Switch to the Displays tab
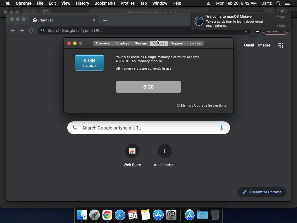297x223 pixels. (x=123, y=43)
